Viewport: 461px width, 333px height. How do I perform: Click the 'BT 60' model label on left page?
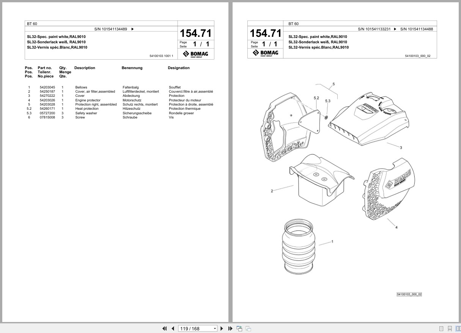[x=32, y=24]
